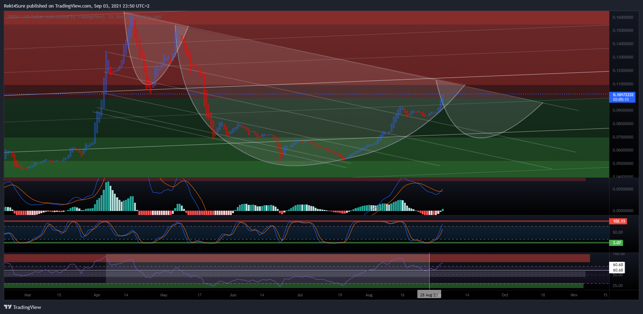Image resolution: width=643 pixels, height=314 pixels.
Task: Click the TradingView logo at the bottom
Action: [x=22, y=307]
